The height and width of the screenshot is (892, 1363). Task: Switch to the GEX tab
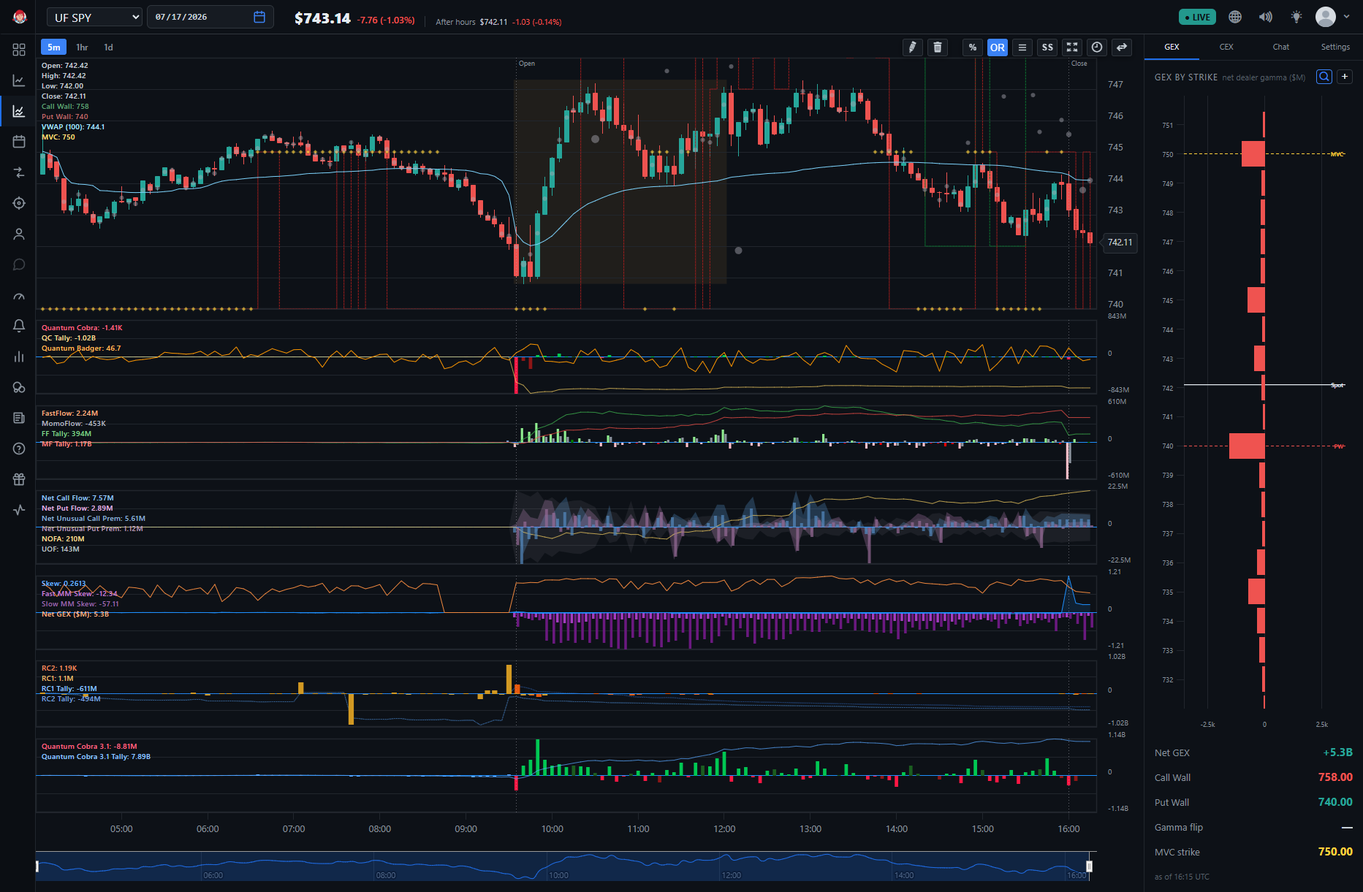pos(1172,47)
